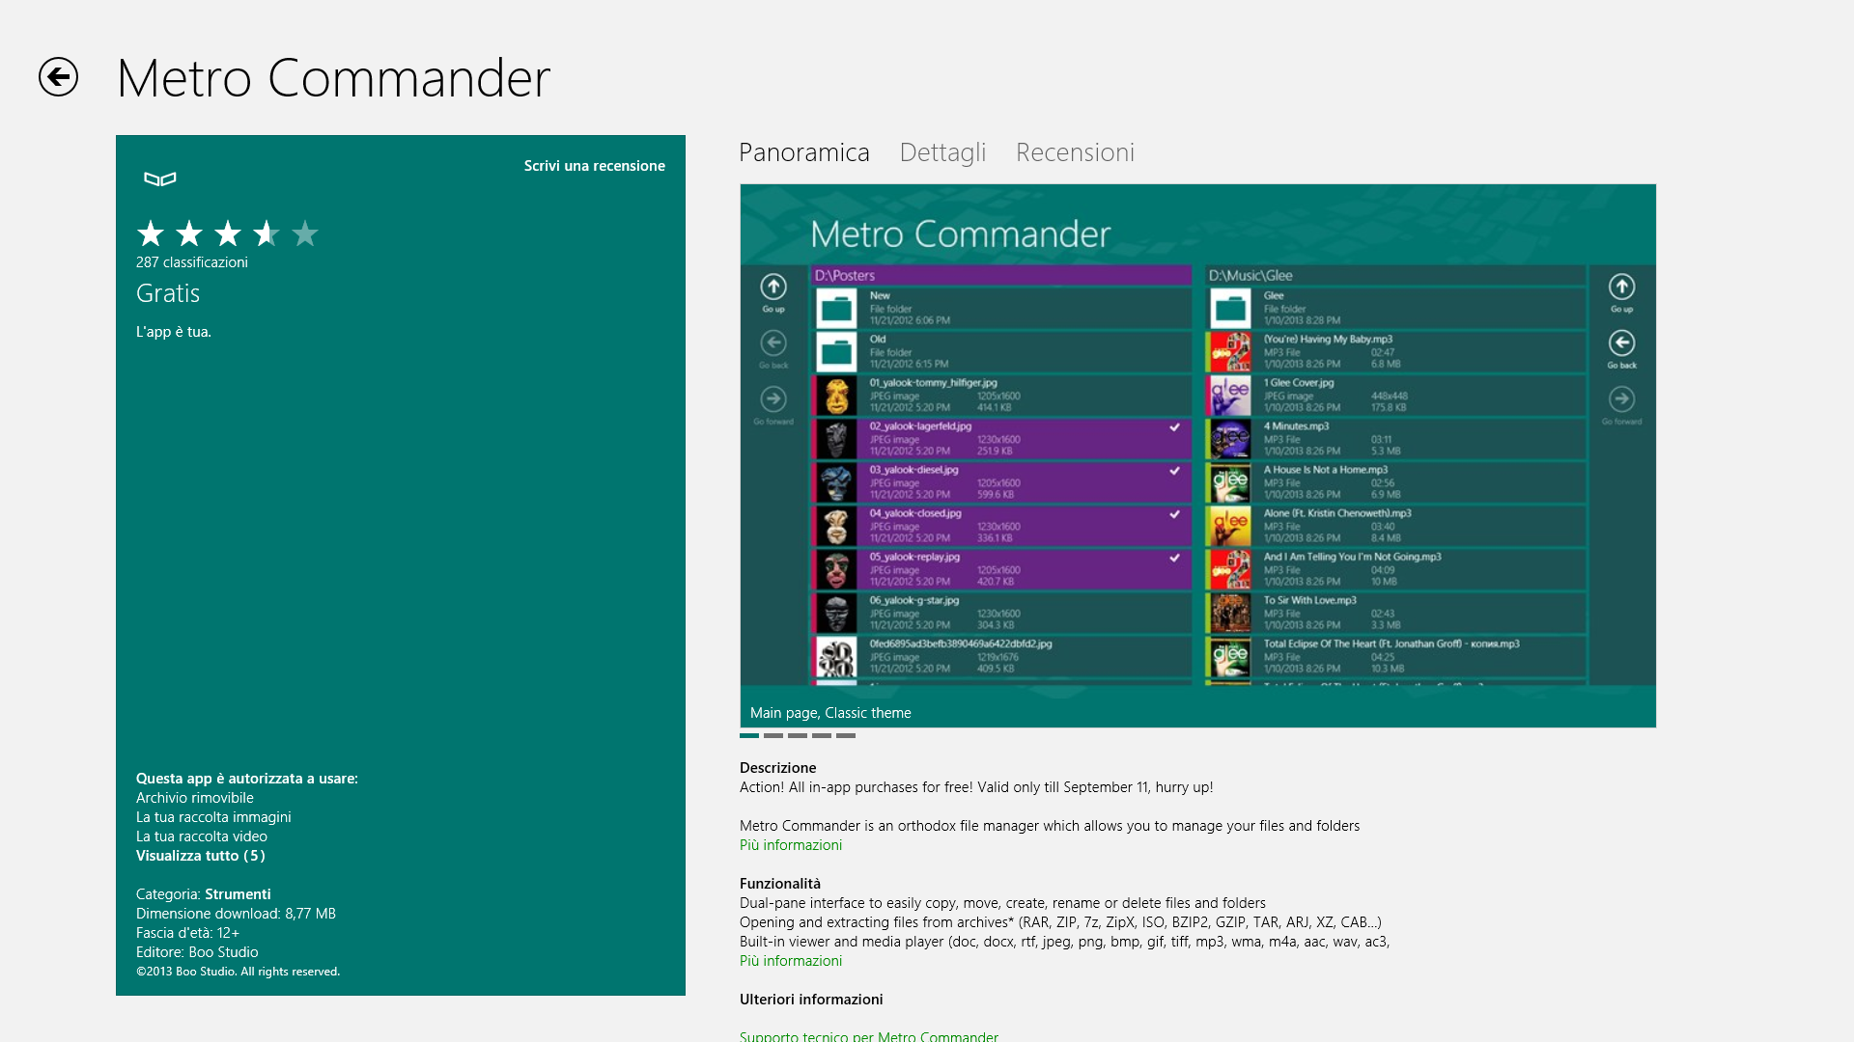Click Più informazioni under Funzionalità
The height and width of the screenshot is (1042, 1854).
click(x=791, y=961)
